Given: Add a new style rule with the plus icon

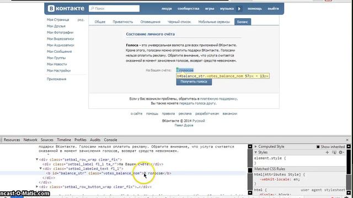Looking at the screenshot, I should click(x=327, y=152).
